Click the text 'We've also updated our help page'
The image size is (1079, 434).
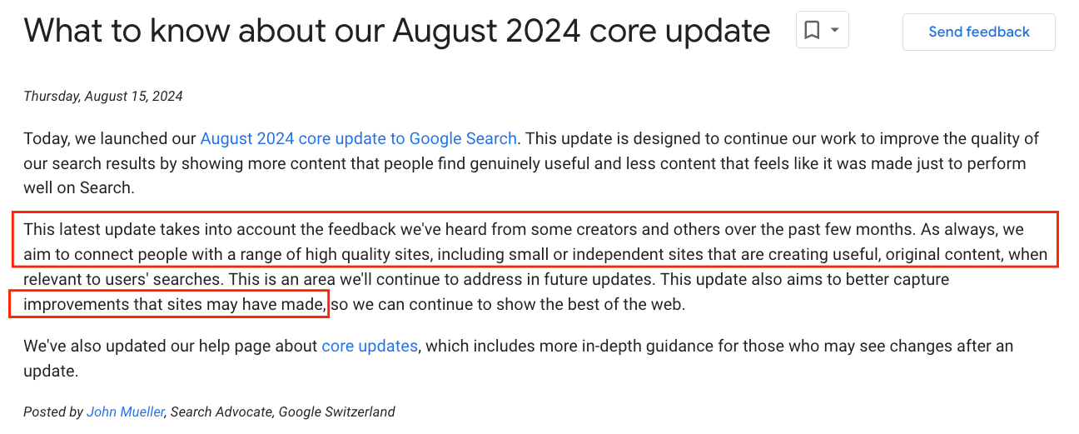click(x=171, y=346)
